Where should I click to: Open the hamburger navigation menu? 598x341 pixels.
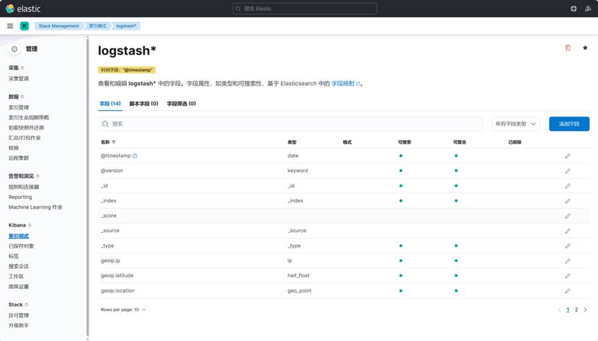[10, 26]
